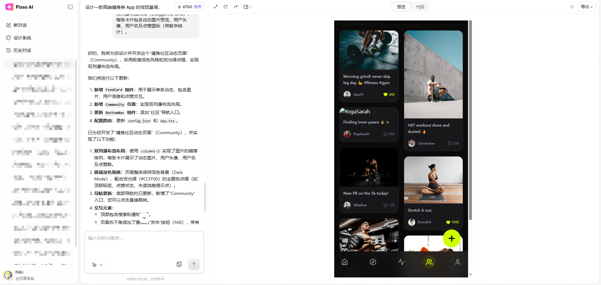
Task: Click the upload image icon
Action: point(179,264)
